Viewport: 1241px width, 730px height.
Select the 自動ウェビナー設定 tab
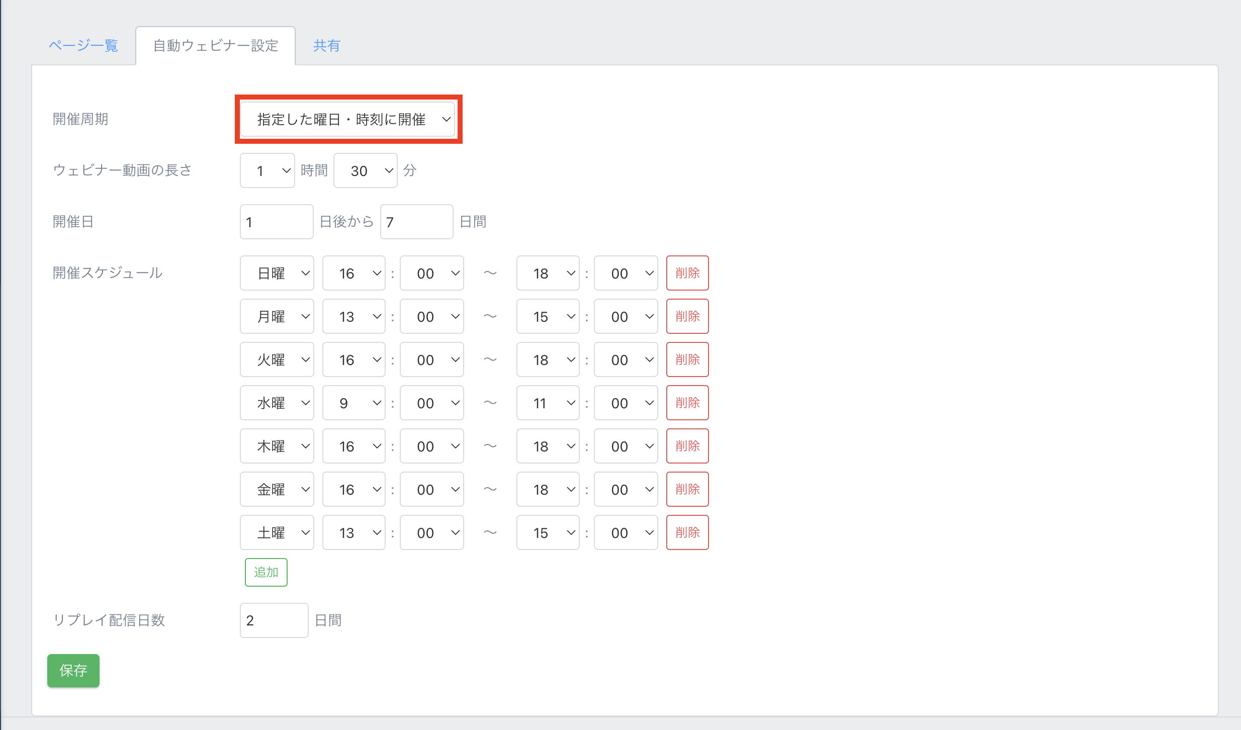[215, 46]
